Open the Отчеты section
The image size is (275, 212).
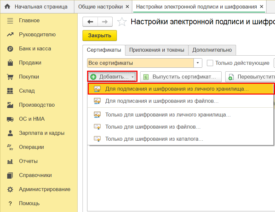coord(39,161)
